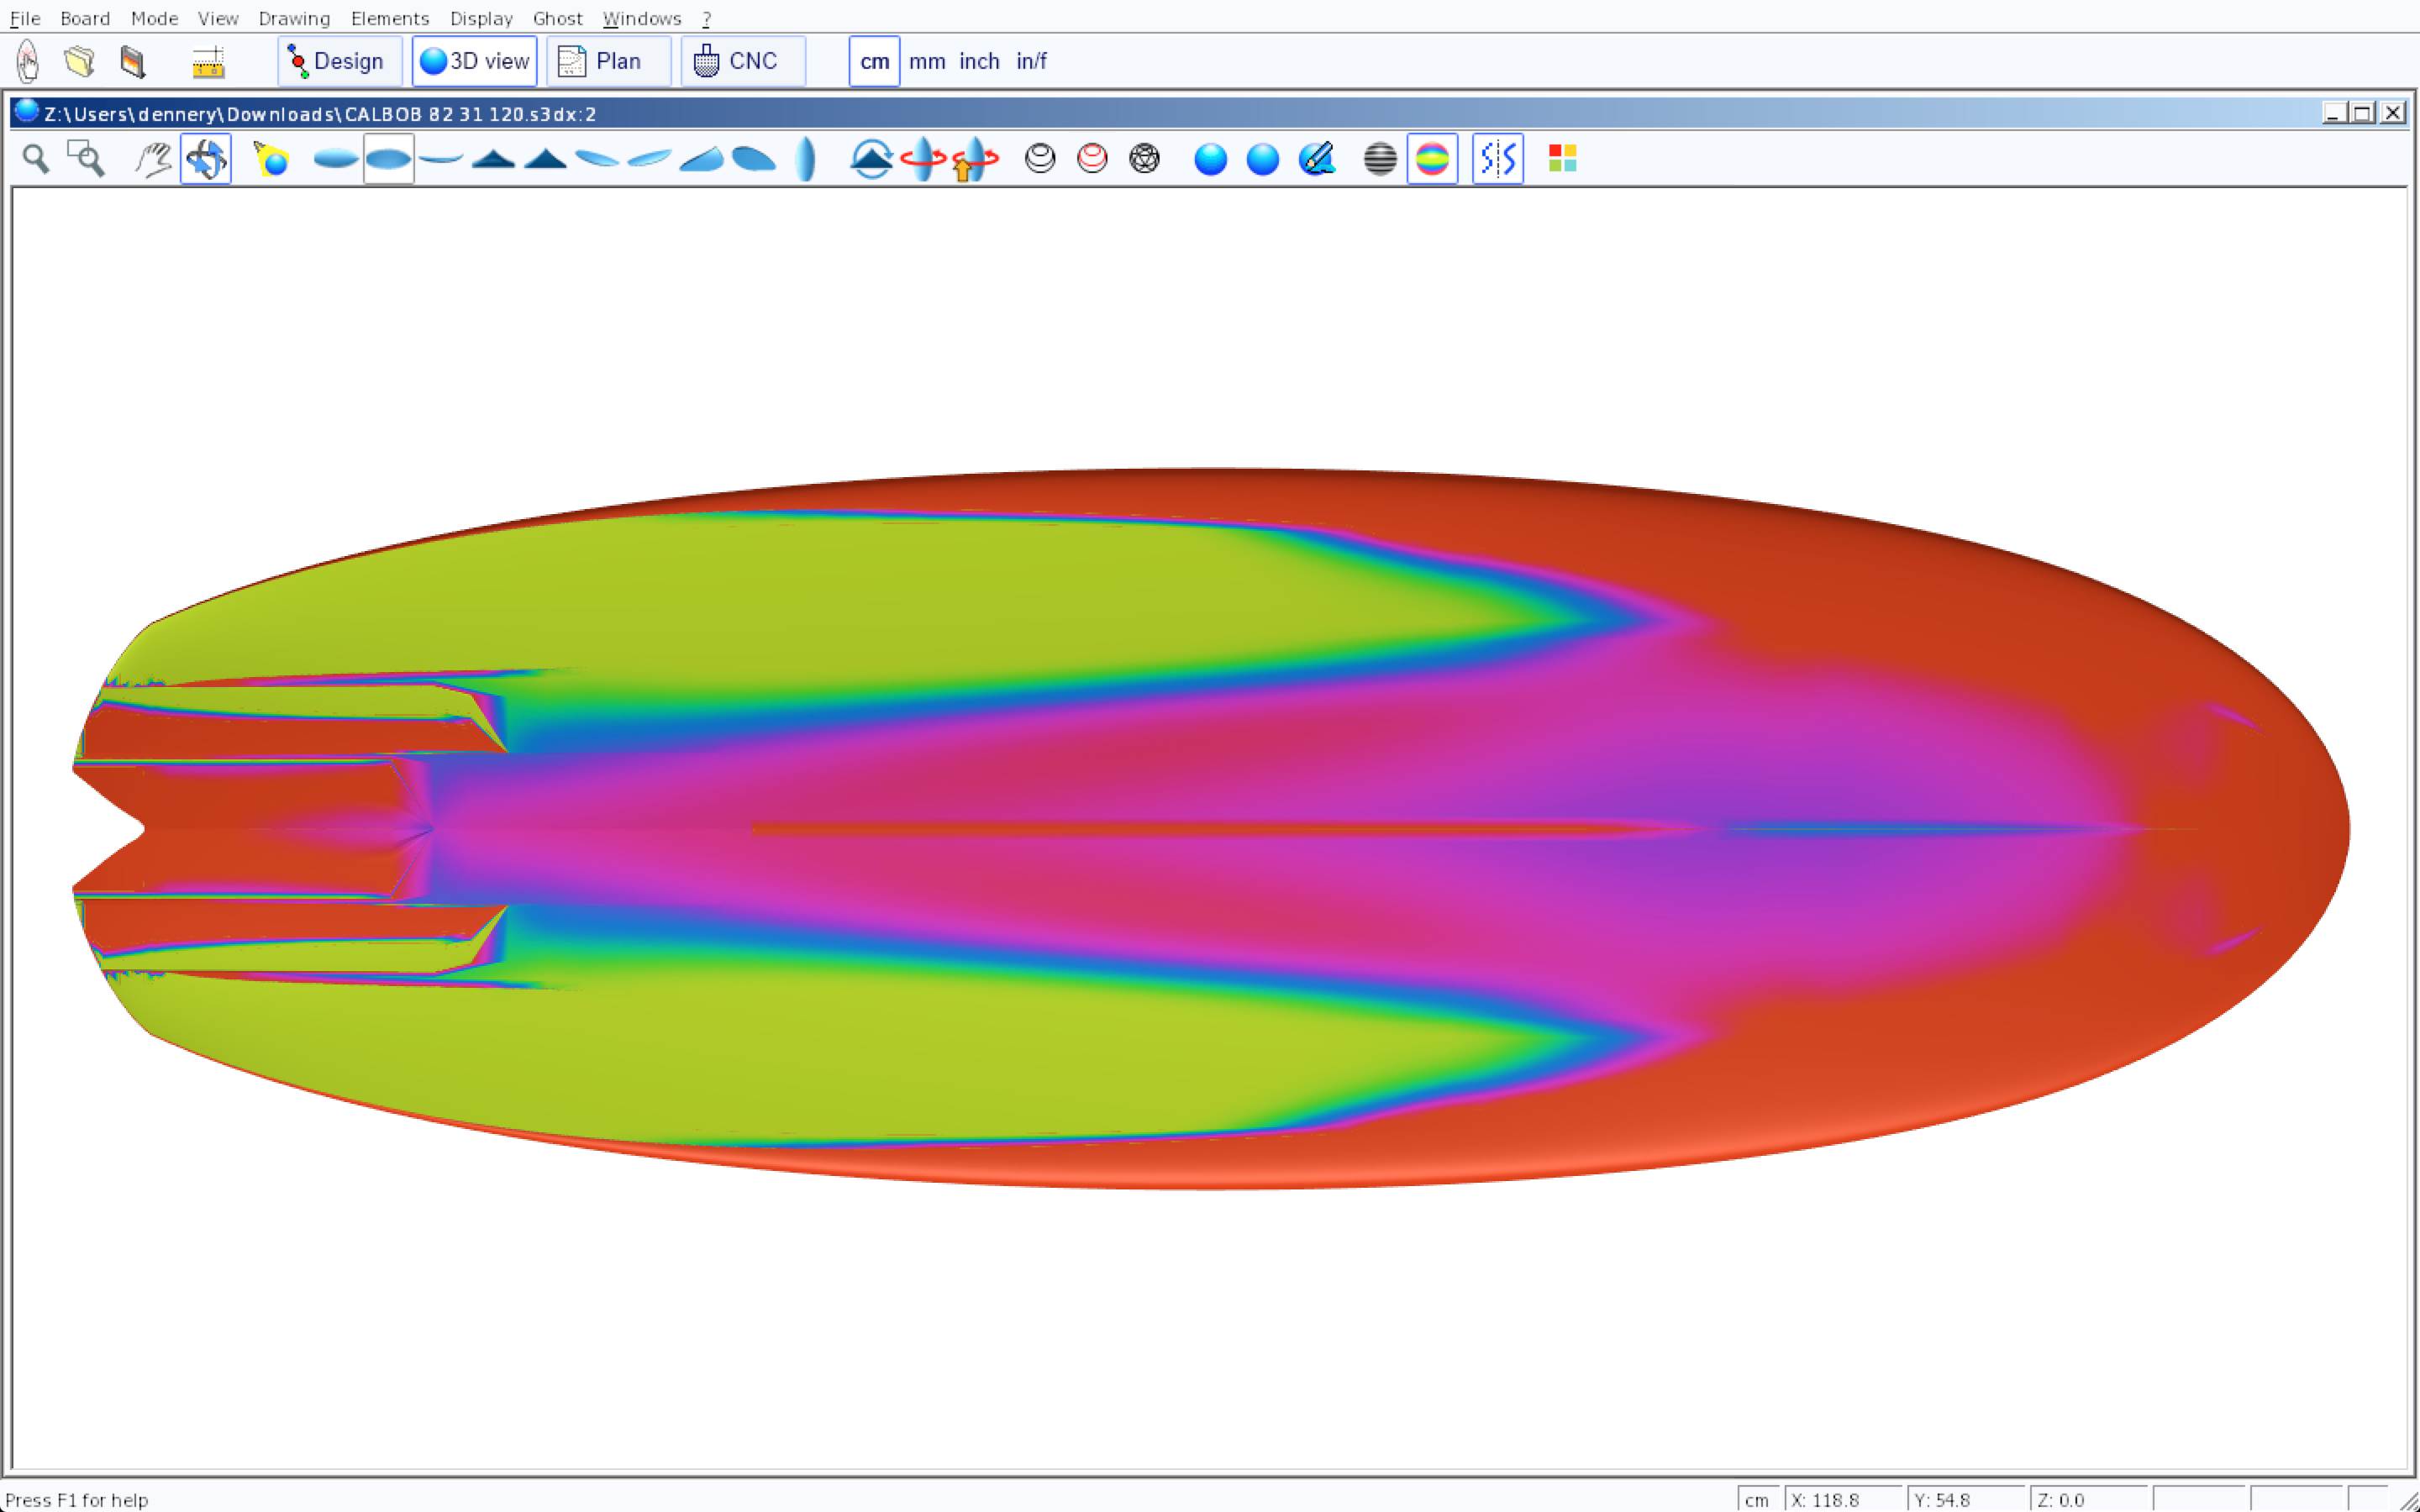Switch units to mm
This screenshot has height=1512, width=2420.
click(x=927, y=62)
